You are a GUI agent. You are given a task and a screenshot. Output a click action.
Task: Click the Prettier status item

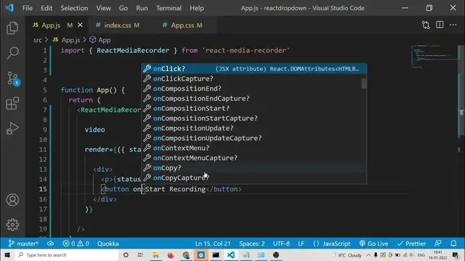click(x=412, y=244)
